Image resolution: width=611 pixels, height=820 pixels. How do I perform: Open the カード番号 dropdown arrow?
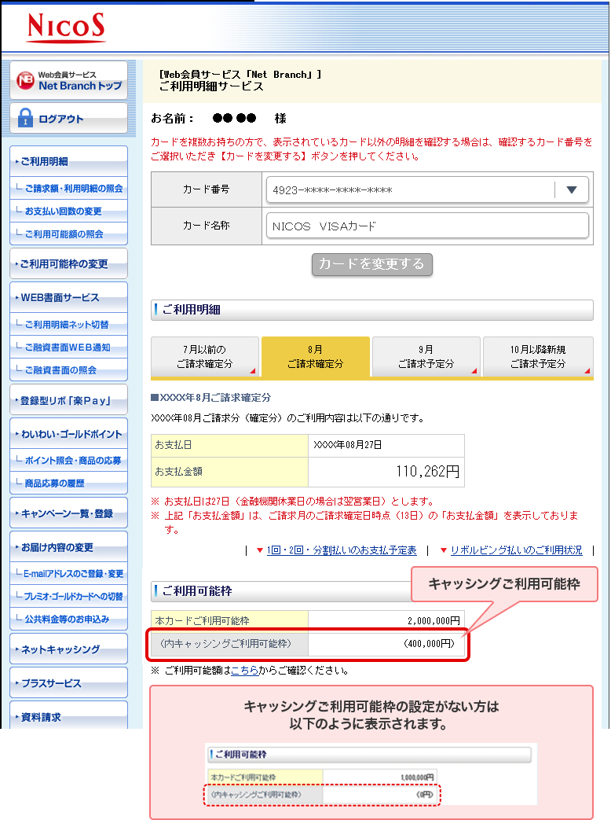coord(571,189)
